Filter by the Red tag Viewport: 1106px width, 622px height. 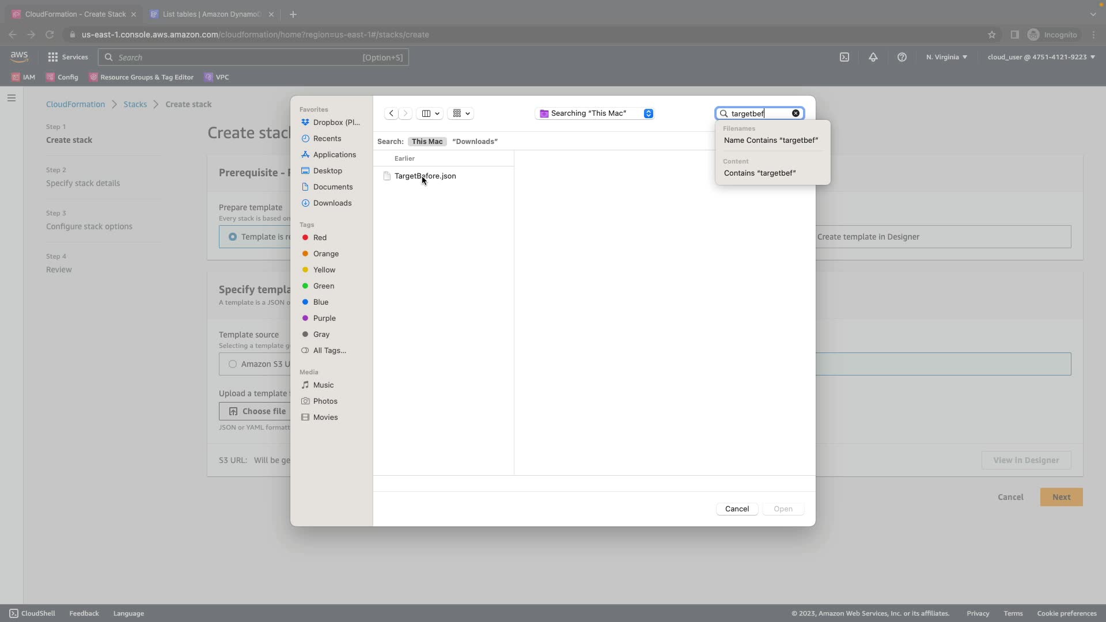click(320, 238)
